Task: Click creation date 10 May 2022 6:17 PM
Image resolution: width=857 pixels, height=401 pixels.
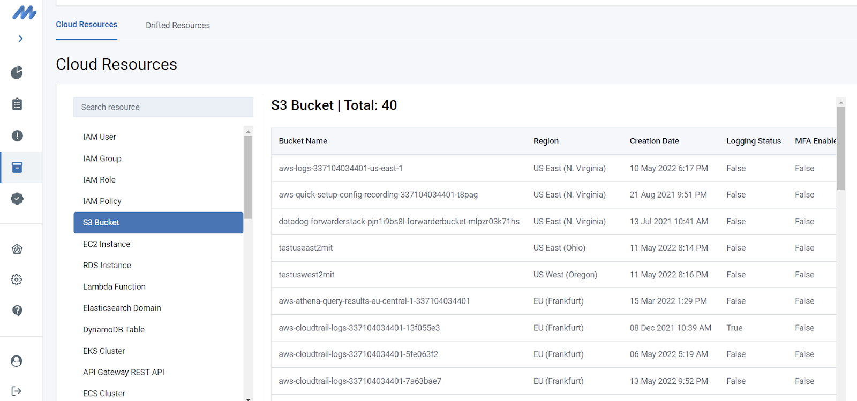Action: tap(669, 168)
